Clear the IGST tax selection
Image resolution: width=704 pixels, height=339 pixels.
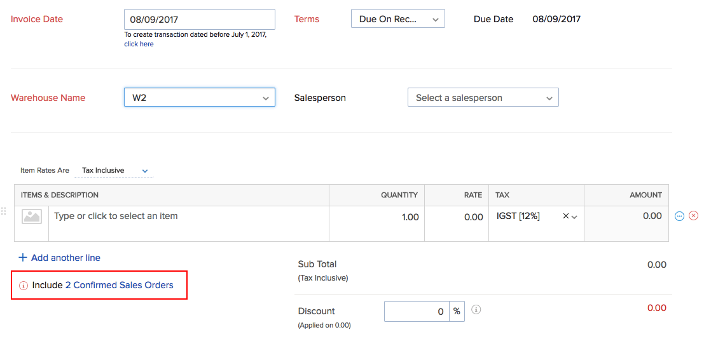coord(565,216)
